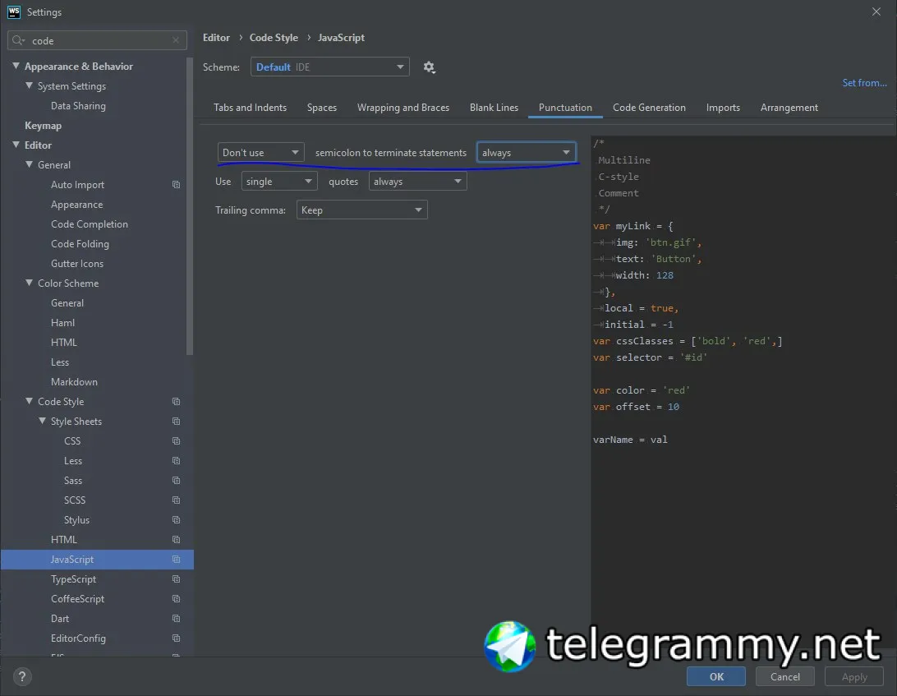Switch to the Spaces tab

point(321,108)
